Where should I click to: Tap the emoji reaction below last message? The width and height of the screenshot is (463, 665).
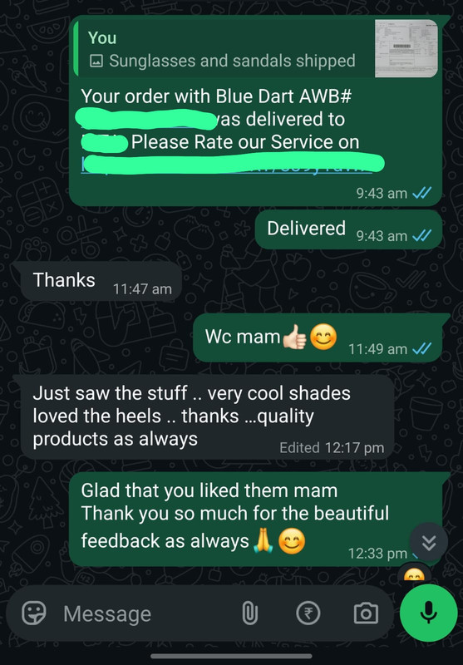[x=414, y=575]
